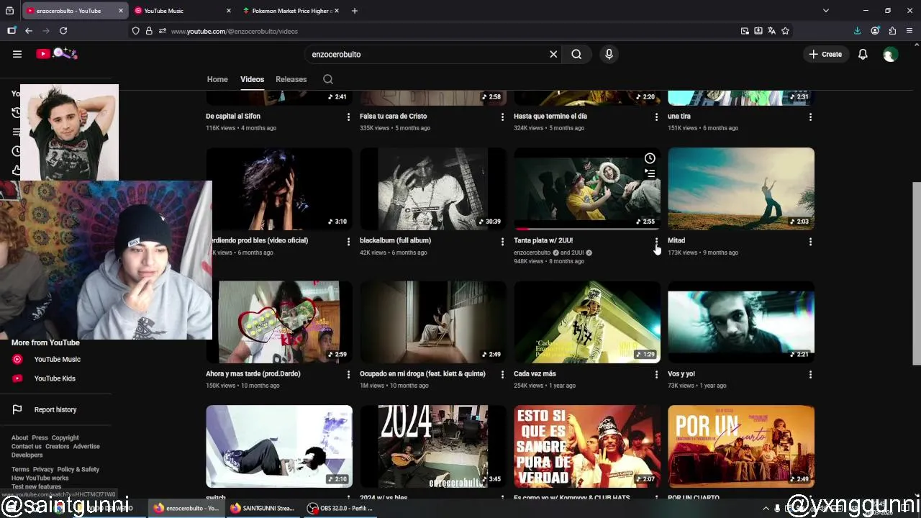This screenshot has width=921, height=518.
Task: Switch to the YouTube Music browser tab
Action: tap(182, 11)
